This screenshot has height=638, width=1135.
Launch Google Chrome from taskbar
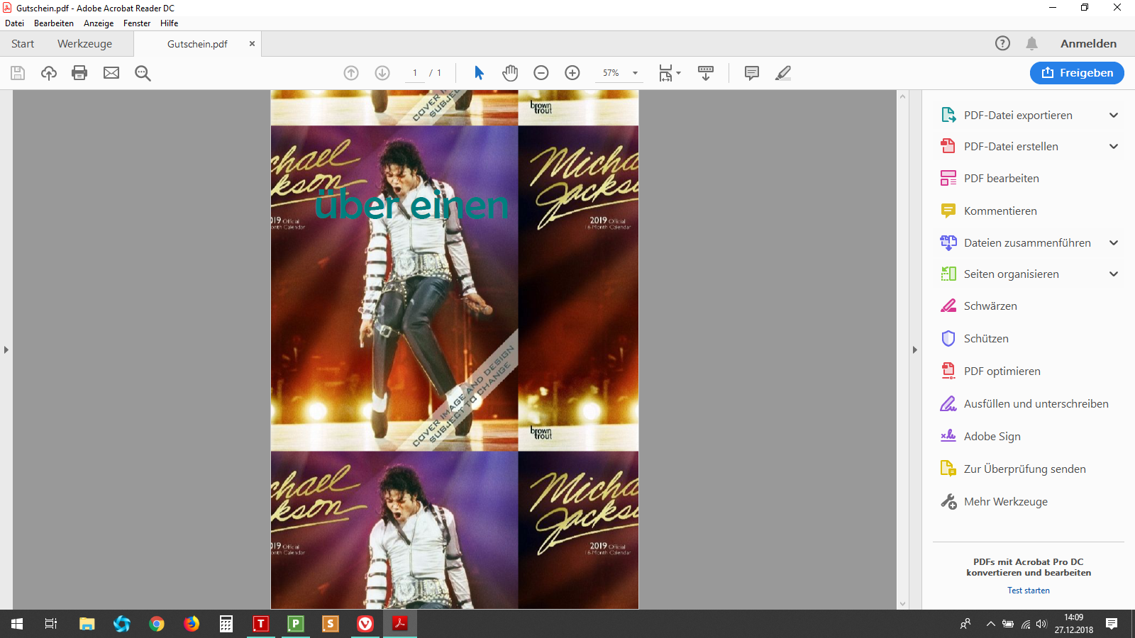(x=157, y=624)
